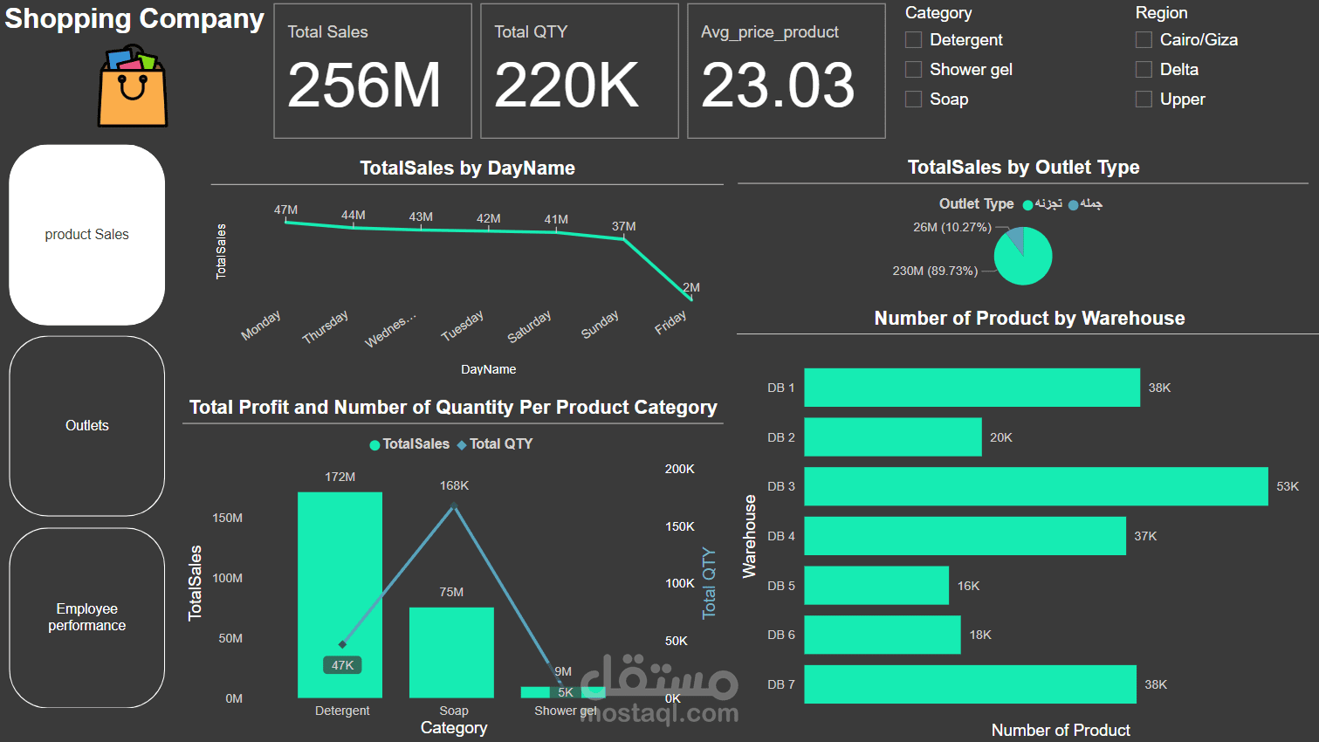This screenshot has width=1319, height=742.
Task: Click the Saturday axis label
Action: tap(529, 326)
